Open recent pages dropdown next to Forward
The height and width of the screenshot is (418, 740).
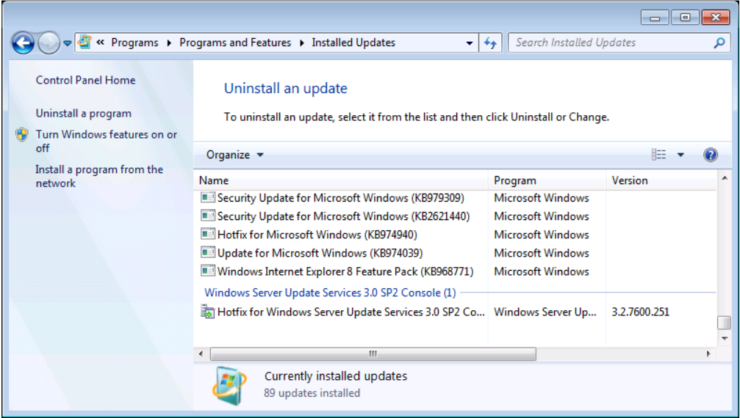tap(68, 43)
